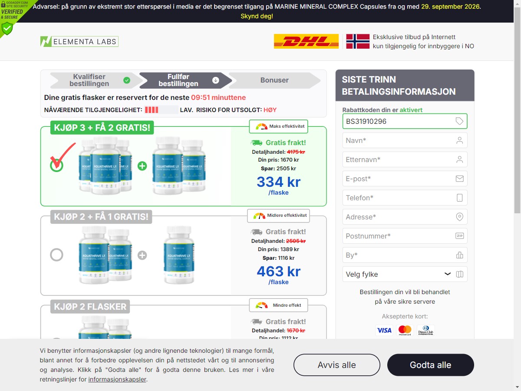Click the plus icon in 3+2 bundle
This screenshot has width=521, height=391.
(142, 166)
